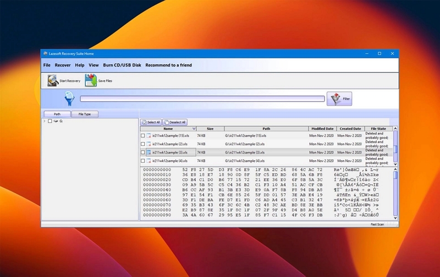Minimize the Lazesoft Recovery Suite window
440x277 pixels.
coord(367,53)
